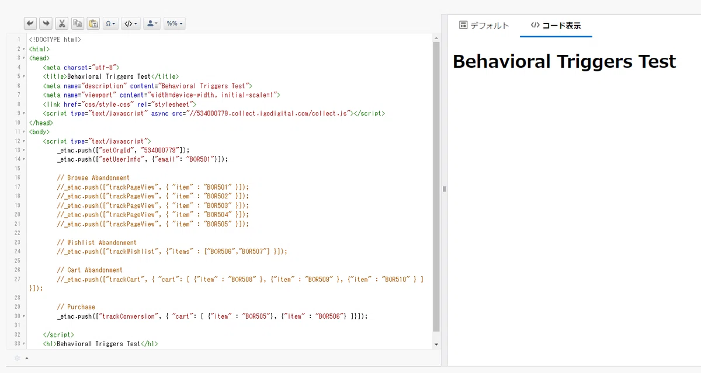Click the closing </script> tag on line 32
Viewport: 701px width, 373px height.
pos(58,334)
